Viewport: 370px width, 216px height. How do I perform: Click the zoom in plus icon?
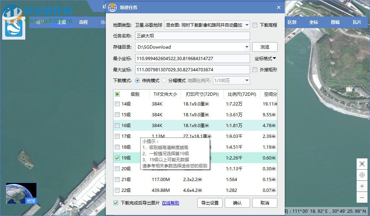[x=362, y=186]
